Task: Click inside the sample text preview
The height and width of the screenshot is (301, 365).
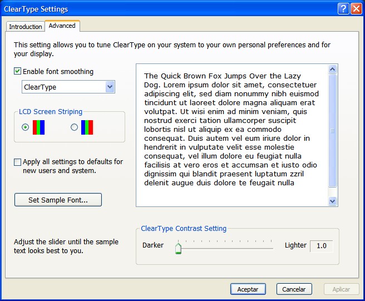Action: (x=232, y=135)
